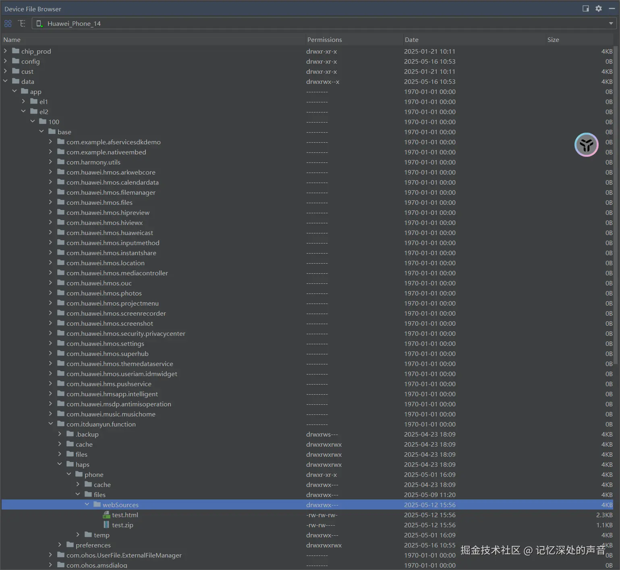Viewport: 620px width, 570px height.
Task: Click the .backup folder icon
Action: pos(70,434)
